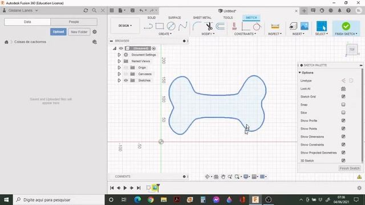Open the notifications bell icon
The width and height of the screenshot is (365, 205).
(340, 10)
